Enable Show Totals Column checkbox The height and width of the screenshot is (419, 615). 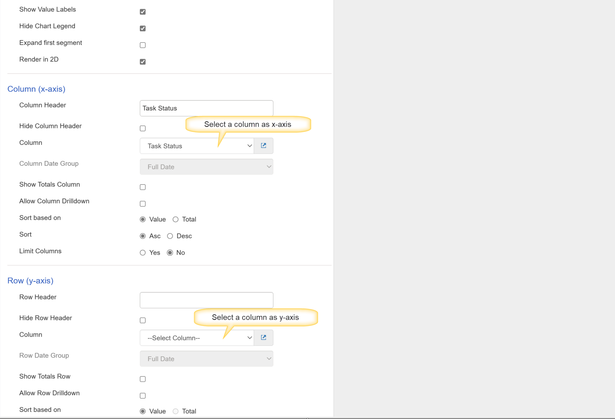tap(143, 187)
